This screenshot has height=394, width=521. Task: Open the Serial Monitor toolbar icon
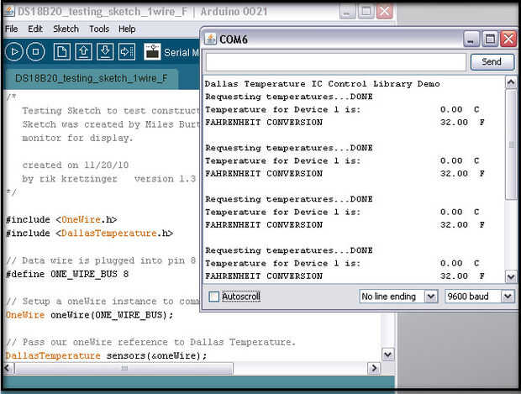point(152,52)
